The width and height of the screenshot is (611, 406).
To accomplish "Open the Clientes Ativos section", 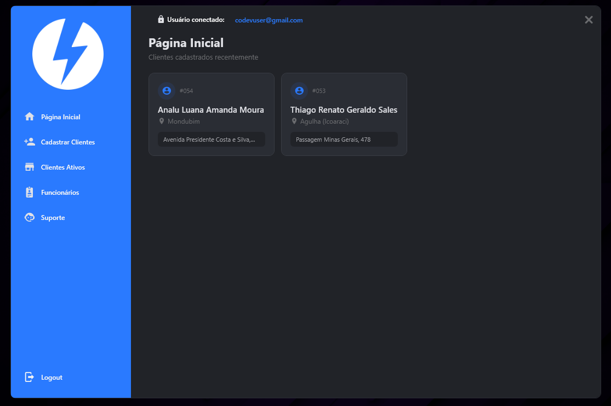I will pos(62,167).
